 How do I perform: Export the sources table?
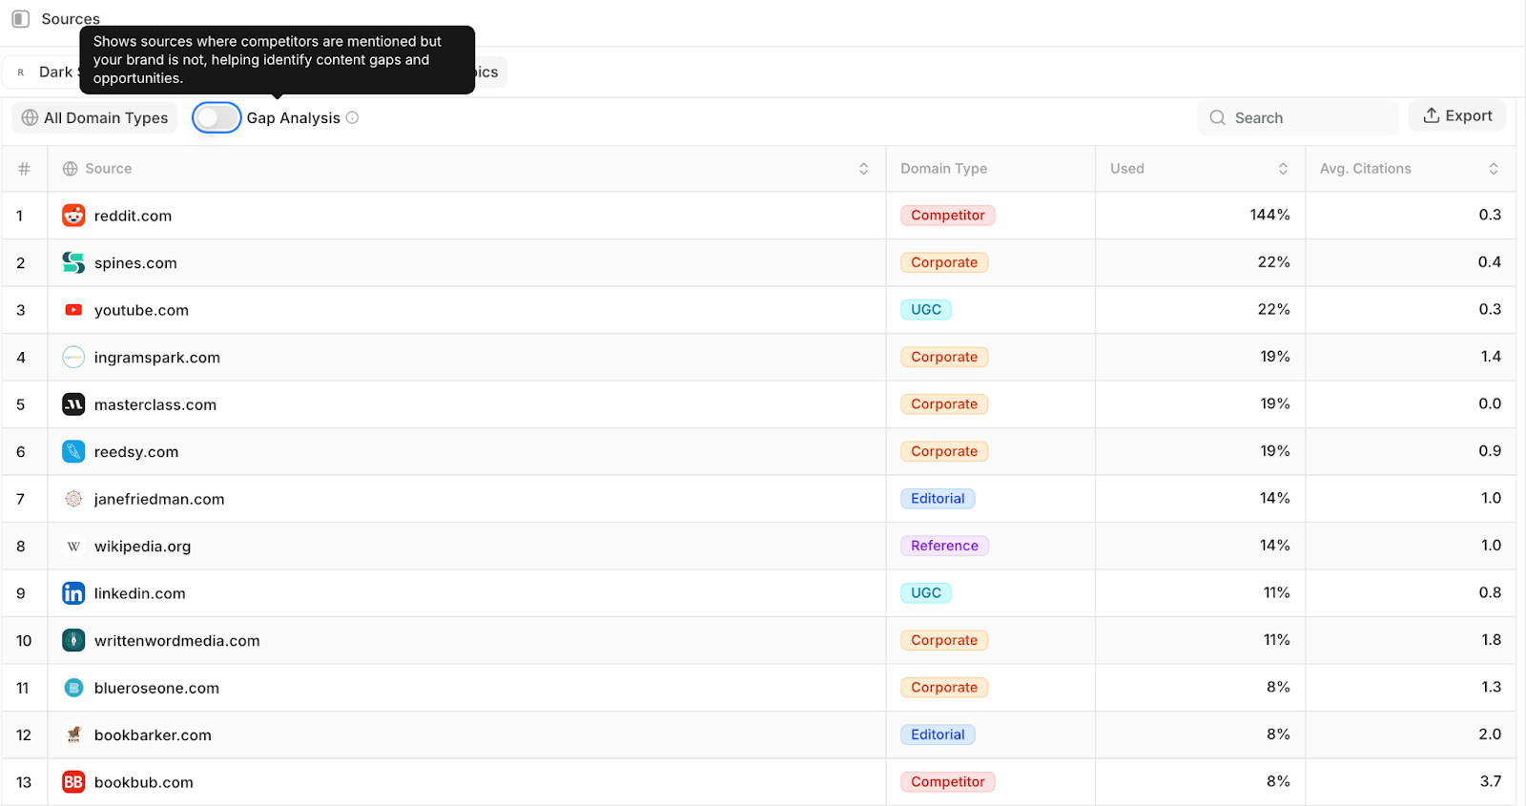coord(1457,115)
